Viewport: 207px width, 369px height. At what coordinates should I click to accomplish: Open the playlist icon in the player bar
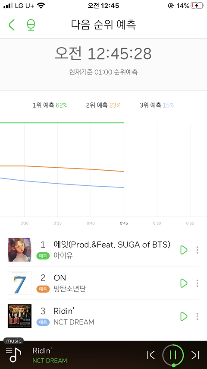13,355
